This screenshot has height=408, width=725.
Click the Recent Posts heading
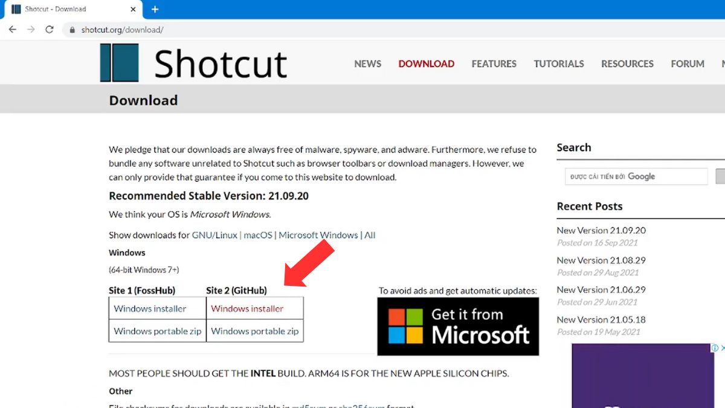(x=590, y=206)
